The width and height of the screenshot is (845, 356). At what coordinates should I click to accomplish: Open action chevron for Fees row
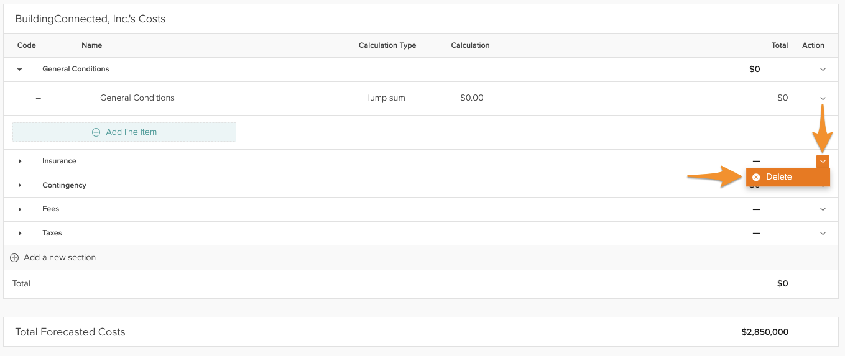click(823, 209)
